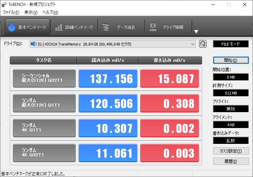Click the 4 KB alignment setting
This screenshot has height=177, width=253.
[x=231, y=125]
